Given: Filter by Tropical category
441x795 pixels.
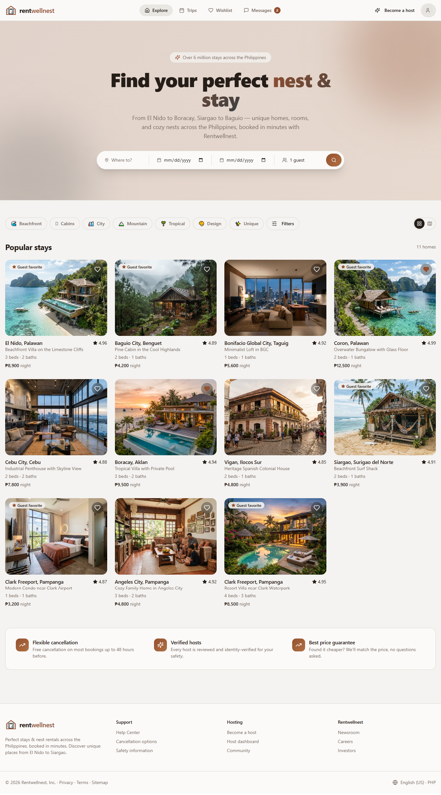Looking at the screenshot, I should [172, 224].
